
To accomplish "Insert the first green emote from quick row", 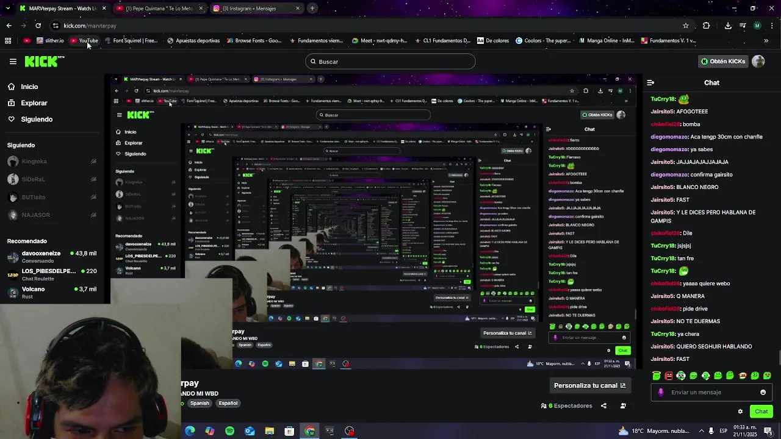I will (x=657, y=376).
